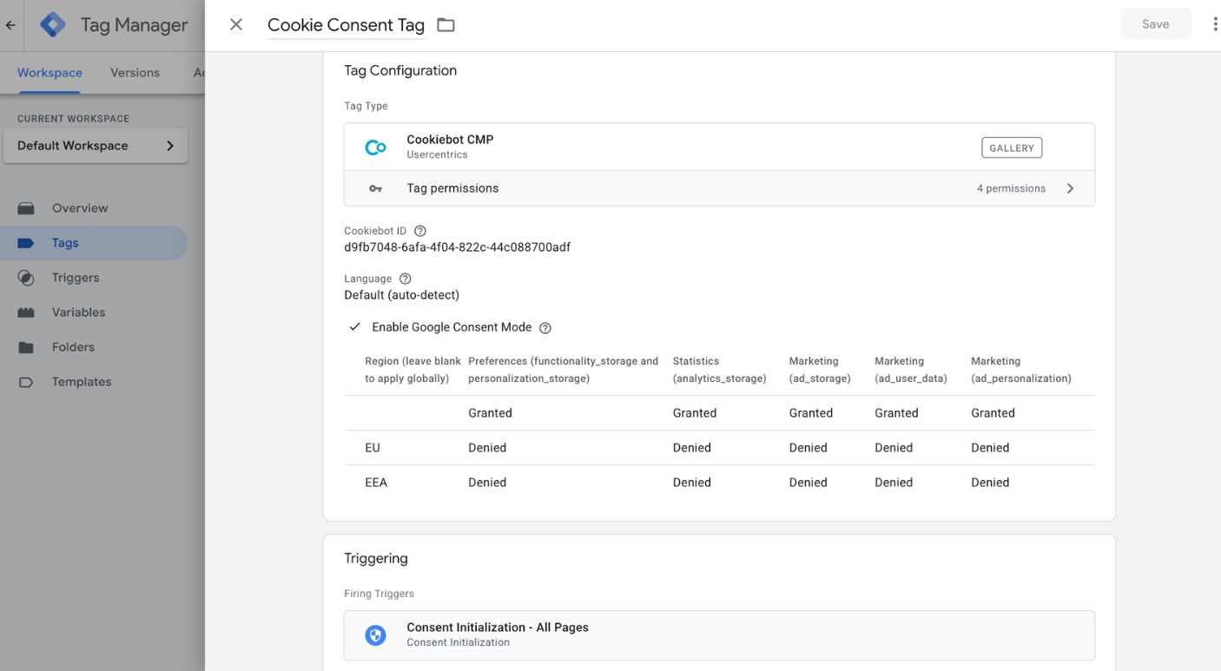Click the Triggers circle icon
This screenshot has width=1221, height=671.
click(x=26, y=278)
